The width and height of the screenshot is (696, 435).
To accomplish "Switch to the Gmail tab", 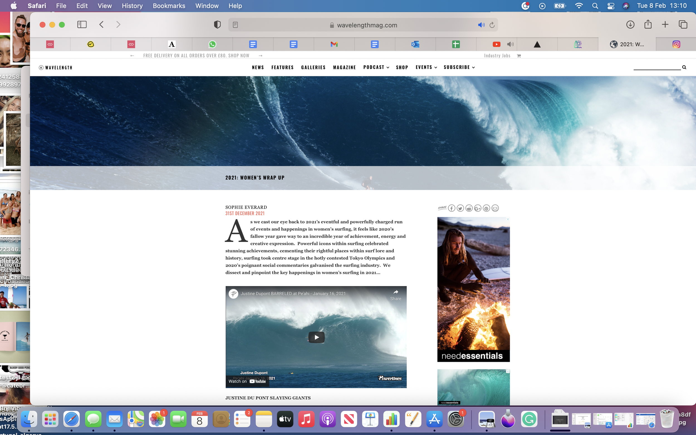I will click(334, 44).
